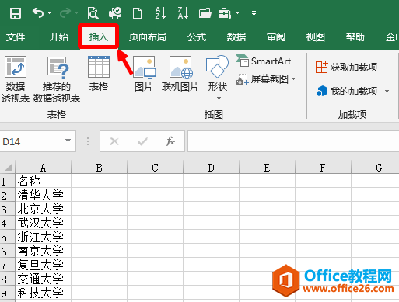Select column B header
The image size is (399, 302).
[99, 168]
